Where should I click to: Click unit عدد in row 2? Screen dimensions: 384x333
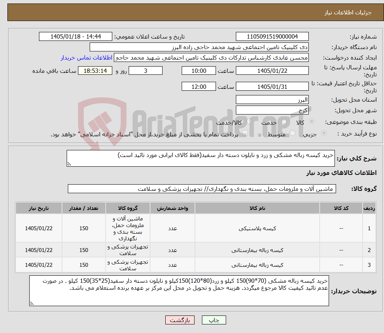pyautogui.click(x=172, y=250)
